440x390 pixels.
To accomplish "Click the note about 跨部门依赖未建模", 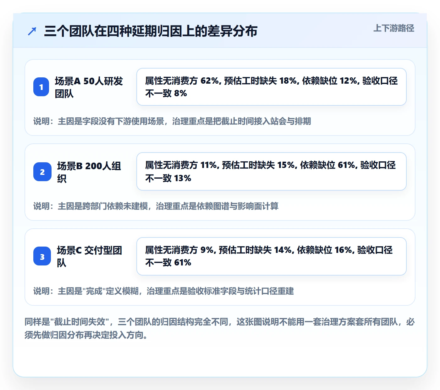I will pos(156,206).
